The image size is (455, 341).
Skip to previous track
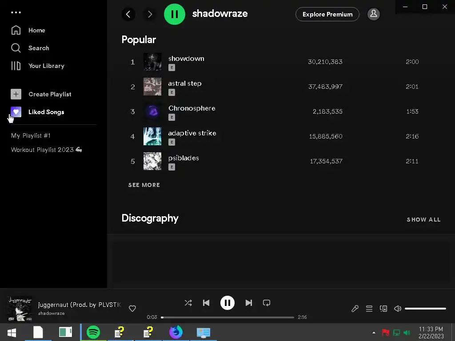pyautogui.click(x=206, y=303)
